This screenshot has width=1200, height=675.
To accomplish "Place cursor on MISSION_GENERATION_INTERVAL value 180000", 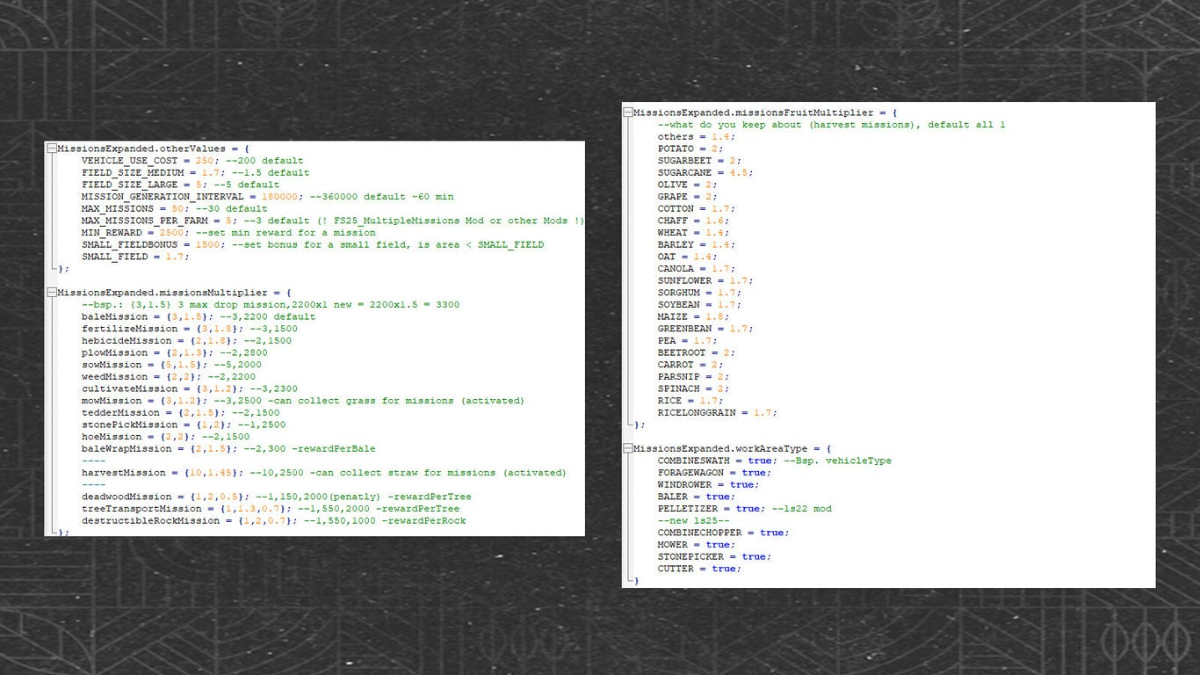I will coord(281,198).
